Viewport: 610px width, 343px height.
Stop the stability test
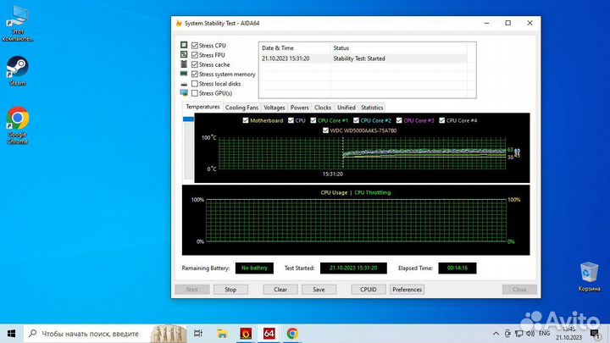[x=230, y=290]
